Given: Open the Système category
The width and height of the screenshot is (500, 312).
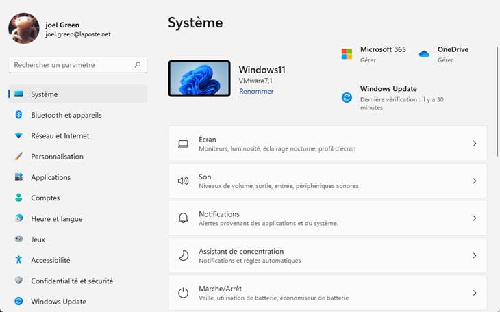Looking at the screenshot, I should [x=78, y=94].
